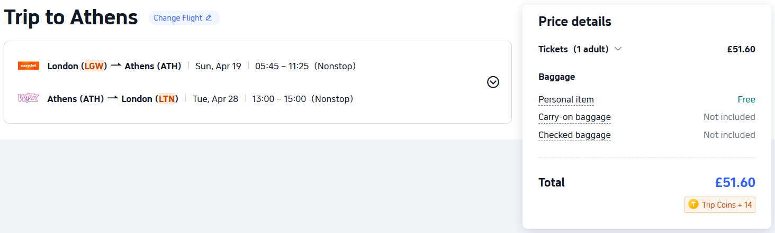Open Checked baggage details
This screenshot has height=233, width=775.
pos(574,135)
